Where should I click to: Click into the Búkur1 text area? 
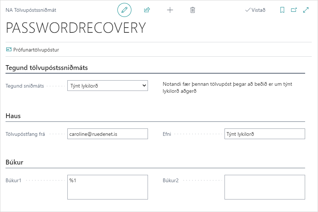pos(107,187)
